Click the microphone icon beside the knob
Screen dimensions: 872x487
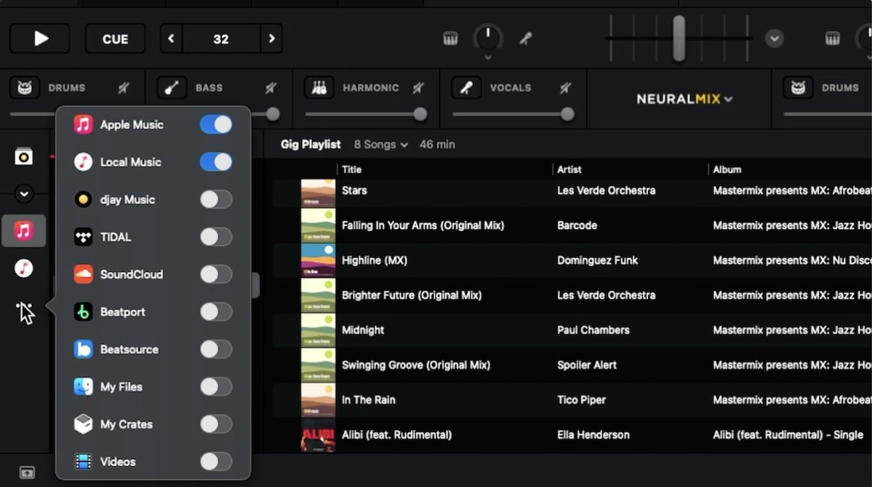[x=526, y=39]
